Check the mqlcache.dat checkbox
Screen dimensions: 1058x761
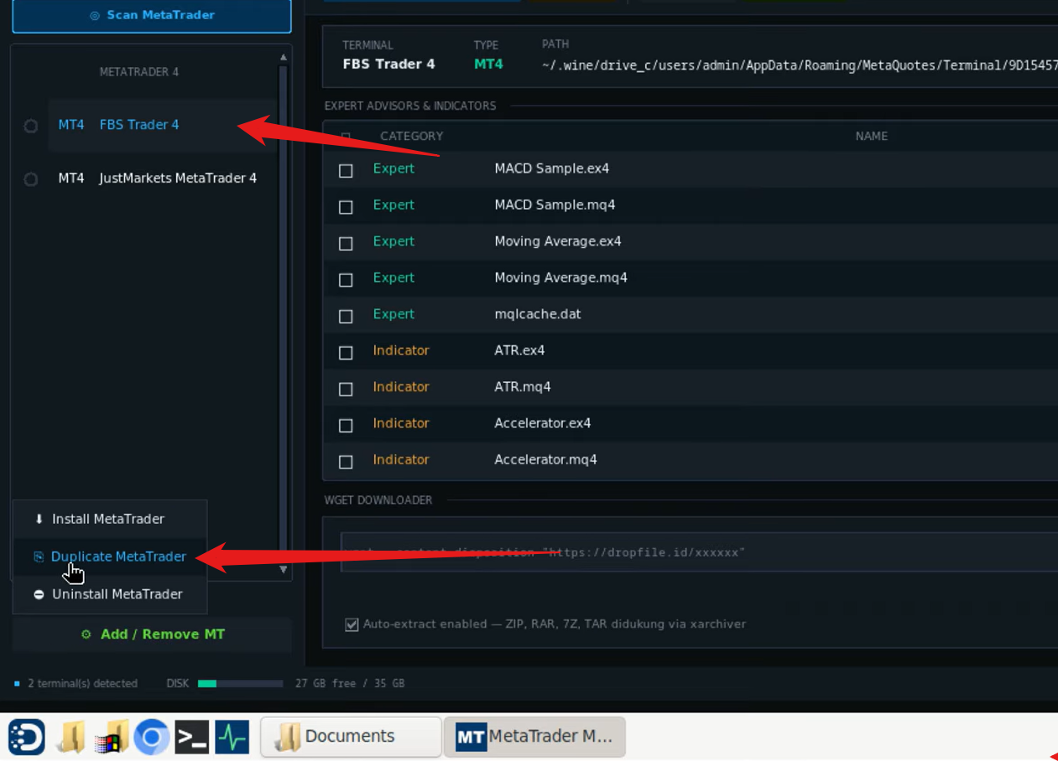point(346,316)
